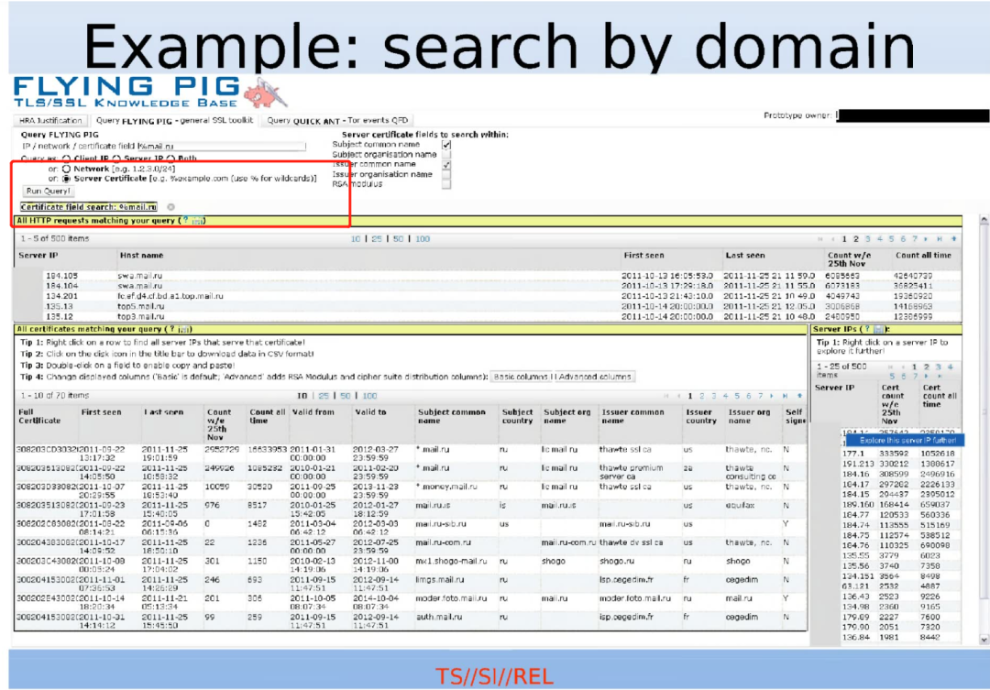Select certificate row with *.money.mail.ru

411,491
